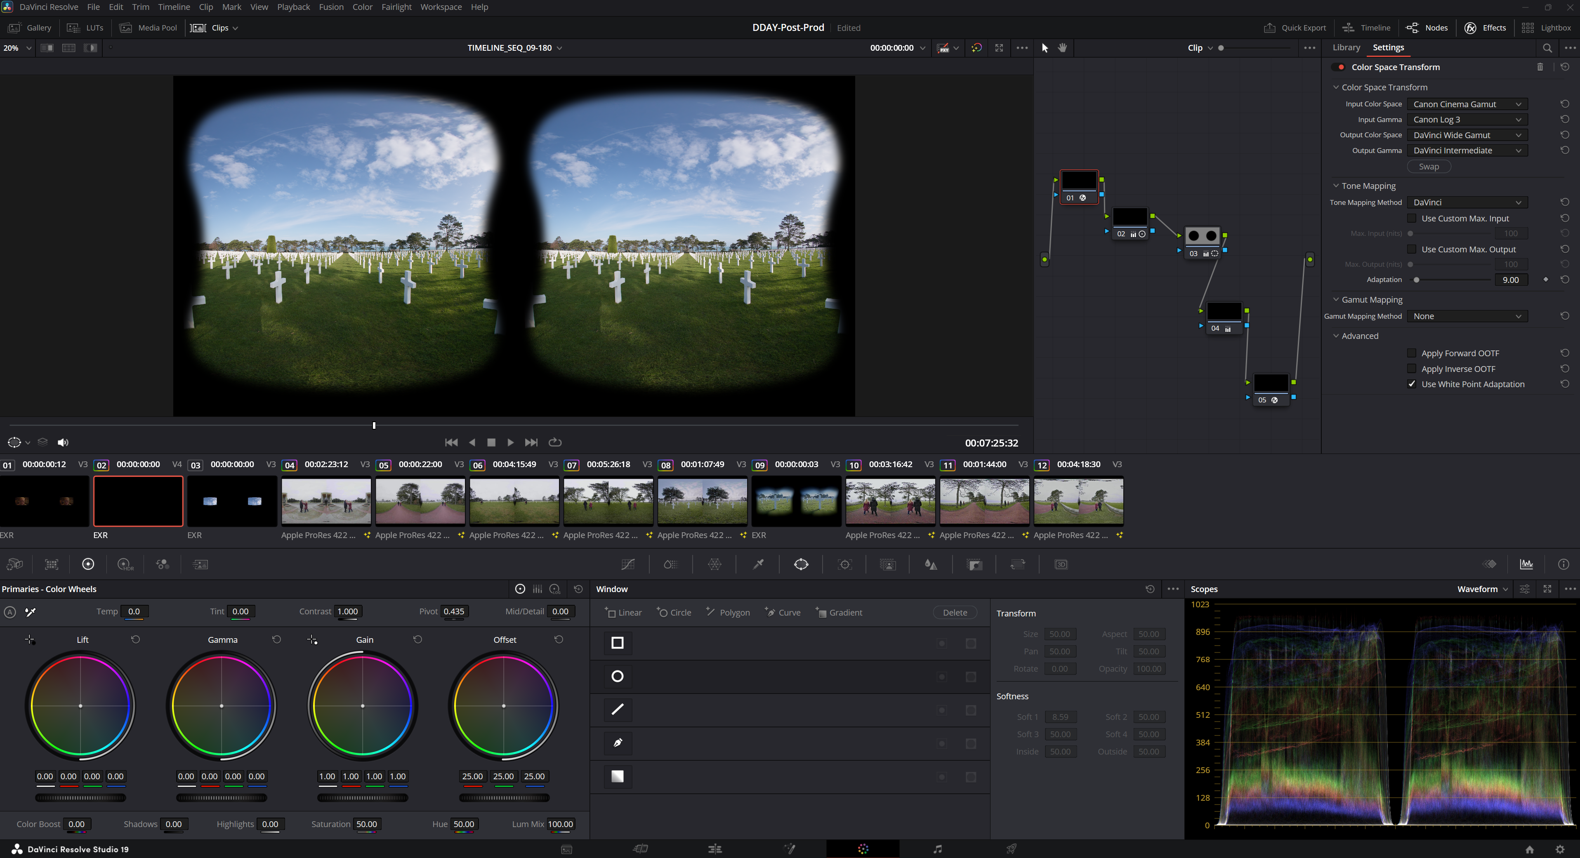Viewport: 1580px width, 858px height.
Task: Mute the viewer audio speaker icon
Action: click(63, 442)
